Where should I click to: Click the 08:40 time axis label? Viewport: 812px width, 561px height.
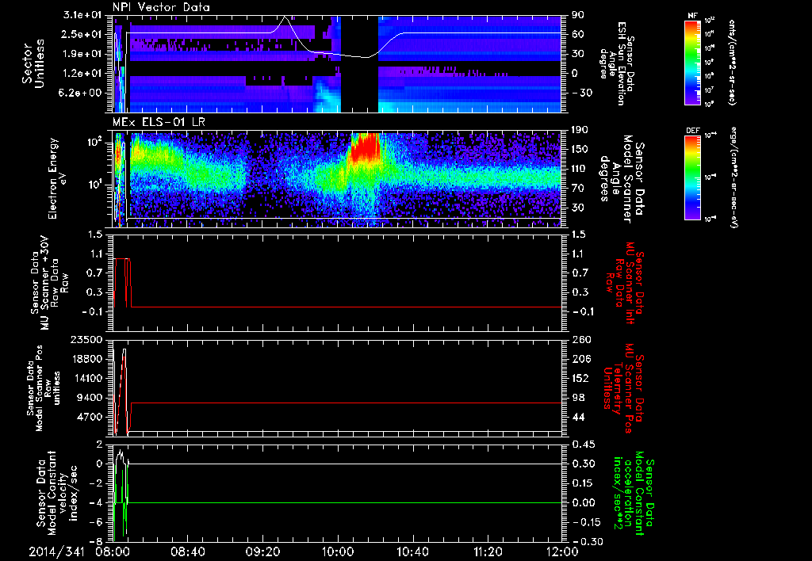[187, 551]
